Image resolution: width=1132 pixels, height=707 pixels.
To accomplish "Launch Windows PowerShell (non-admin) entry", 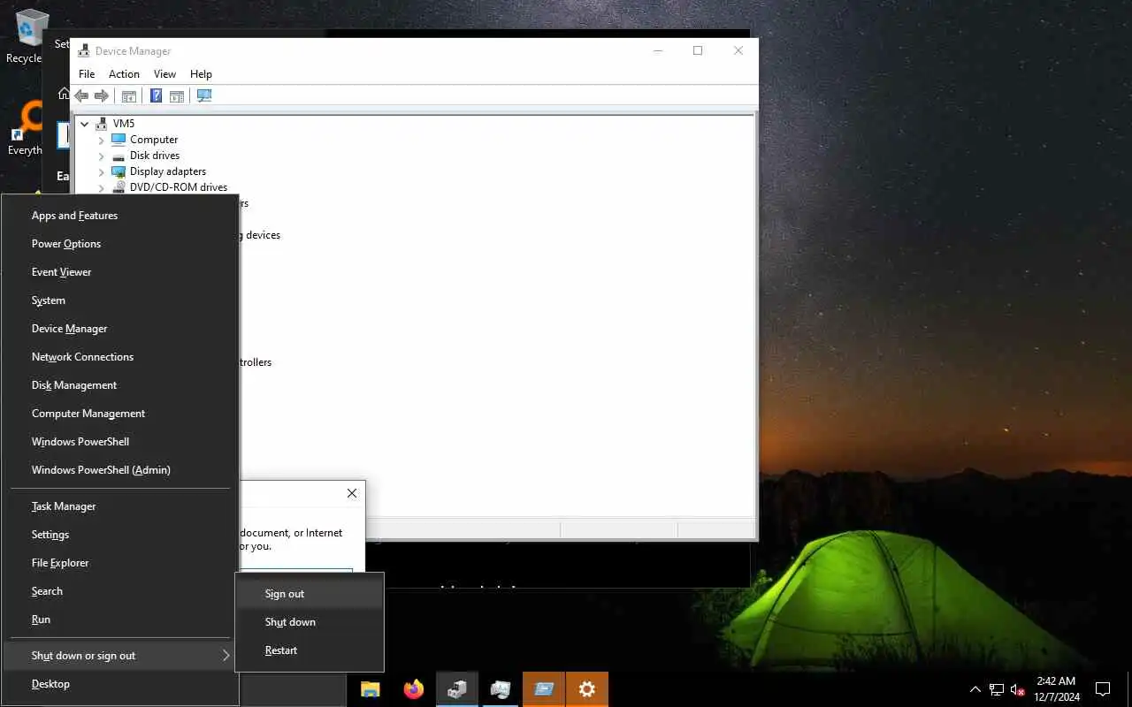I will click(120, 442).
